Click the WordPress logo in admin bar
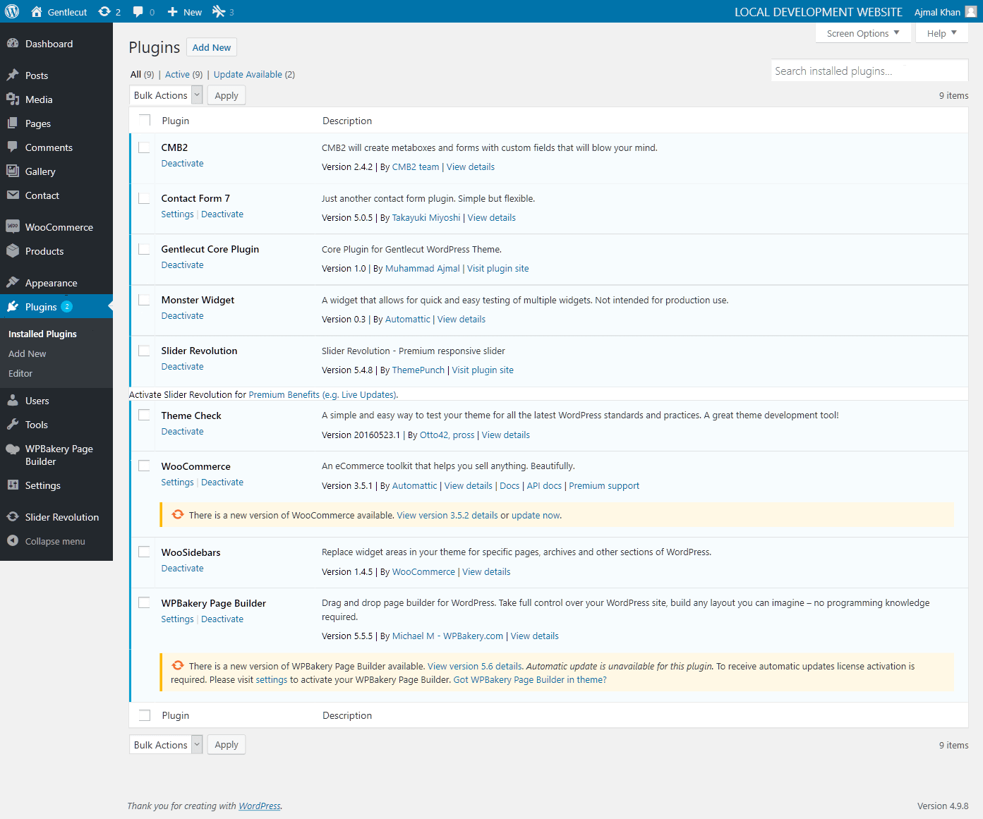Viewport: 983px width, 819px height. [x=12, y=11]
